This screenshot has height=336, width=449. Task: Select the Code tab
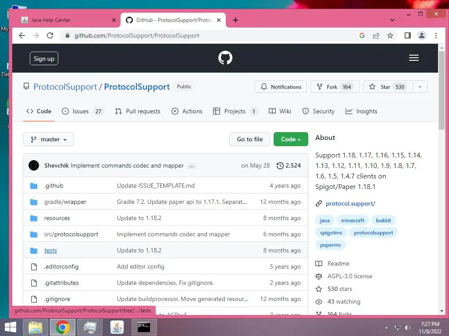39,111
